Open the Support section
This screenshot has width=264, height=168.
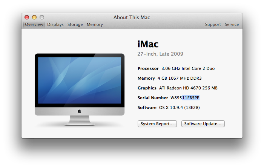point(213,24)
